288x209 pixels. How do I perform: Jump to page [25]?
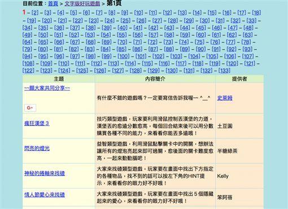(125, 20)
